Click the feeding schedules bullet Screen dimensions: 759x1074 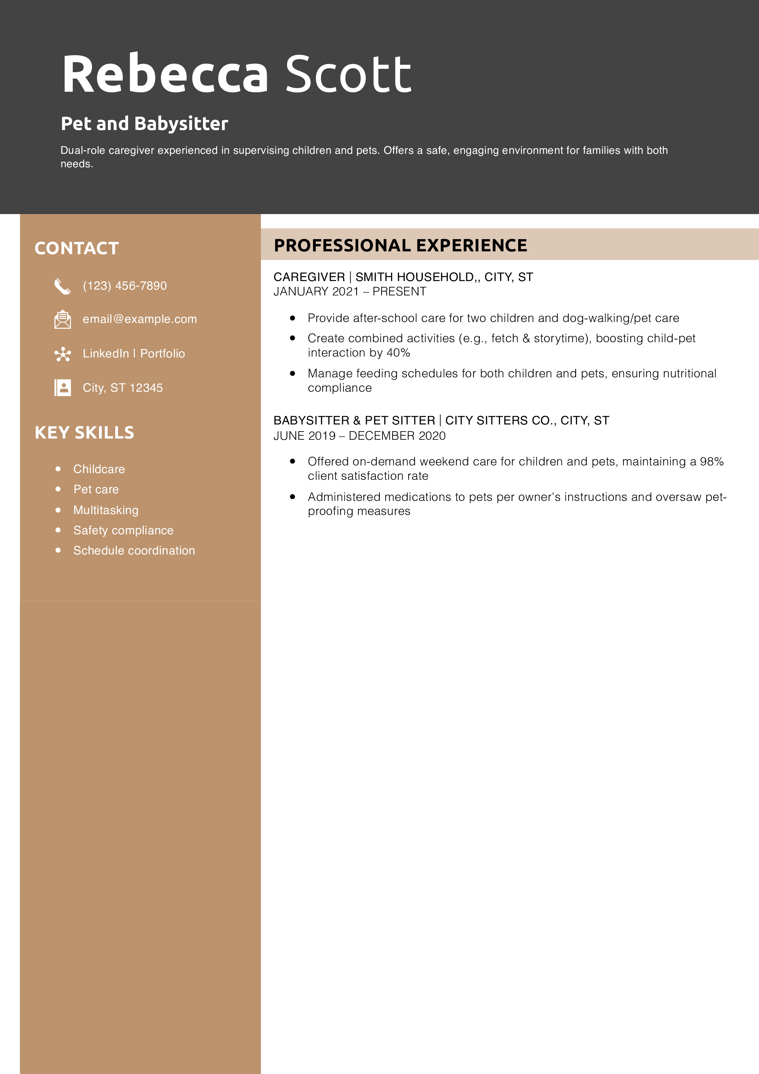(x=512, y=380)
